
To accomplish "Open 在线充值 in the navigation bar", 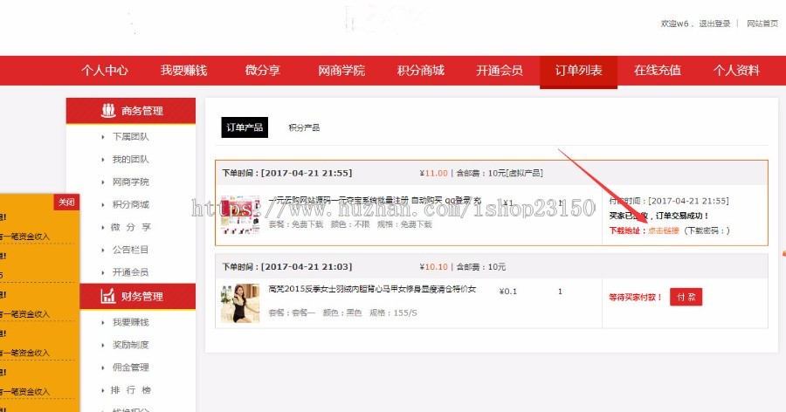I will coord(657,70).
